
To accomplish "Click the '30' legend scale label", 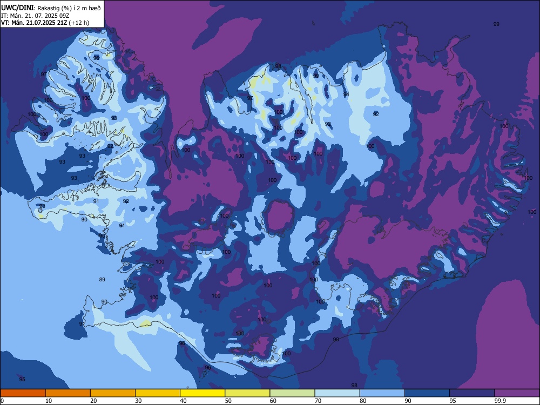I will [138, 401].
